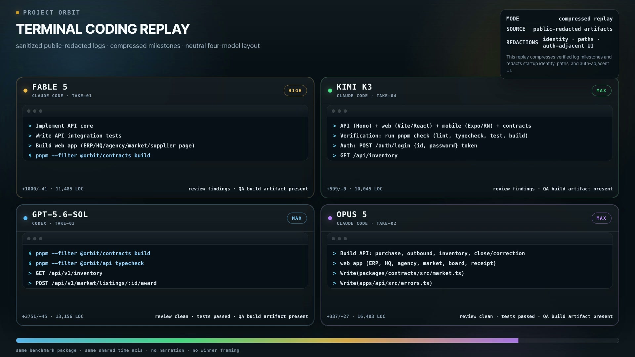Click the TERMINAL CODING REPLAY heading
The height and width of the screenshot is (357, 635).
[103, 29]
